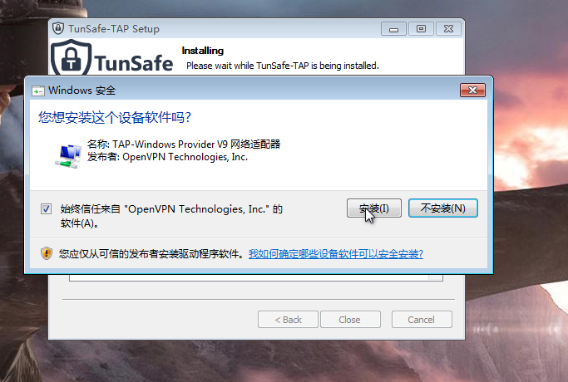Screen dimensions: 568x382
Task: Click TunSafe-TAP Setup title bar shield icon
Action: tap(58, 28)
